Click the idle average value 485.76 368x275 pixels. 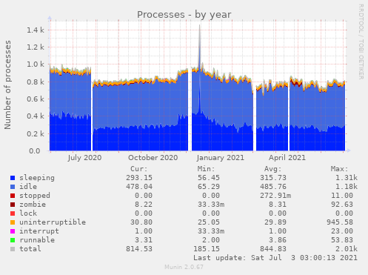pyautogui.click(x=273, y=187)
